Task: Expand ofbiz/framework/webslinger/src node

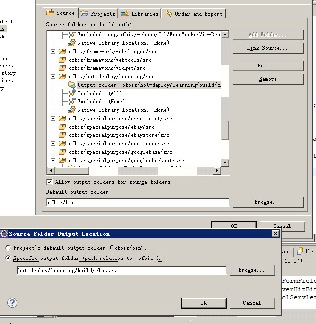Action: click(x=53, y=51)
